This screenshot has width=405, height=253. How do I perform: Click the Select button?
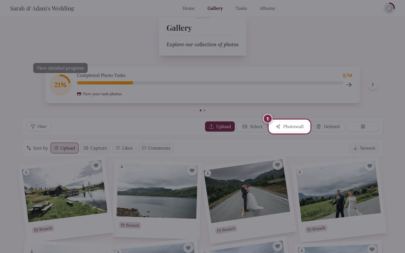coord(252,126)
